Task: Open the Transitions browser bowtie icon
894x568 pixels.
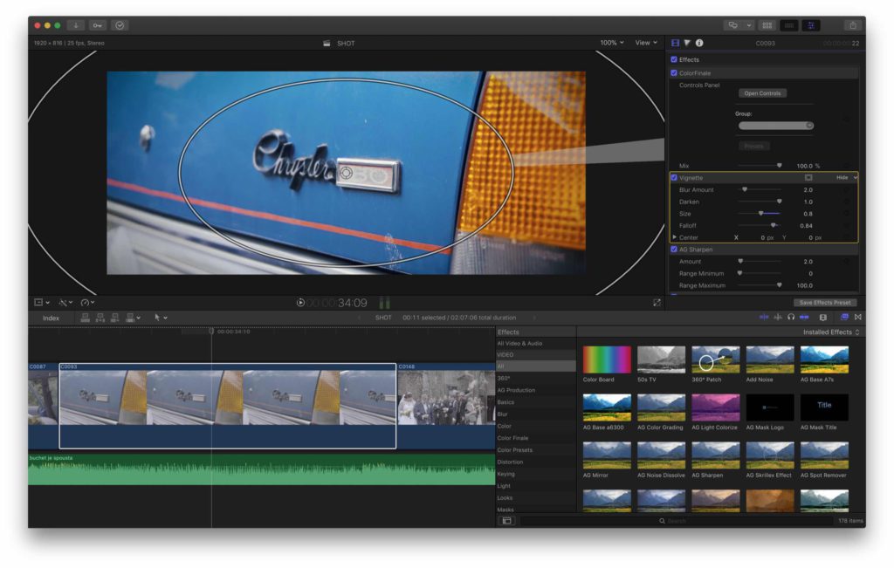Action: tap(857, 318)
